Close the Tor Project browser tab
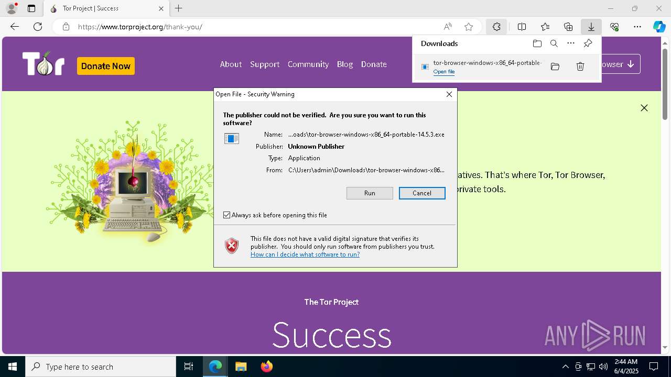Viewport: 671px width, 377px height. (x=161, y=8)
